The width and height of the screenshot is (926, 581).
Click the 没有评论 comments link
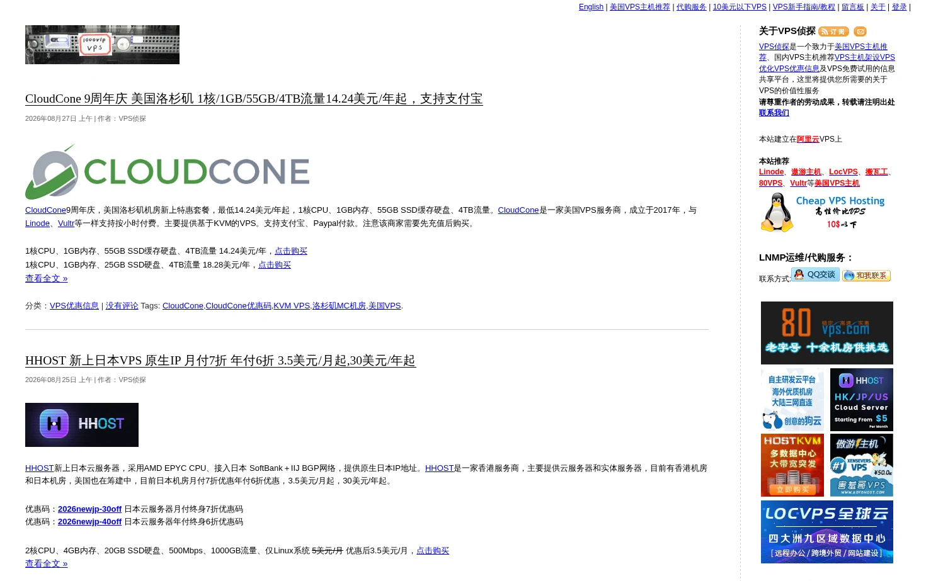coord(122,306)
